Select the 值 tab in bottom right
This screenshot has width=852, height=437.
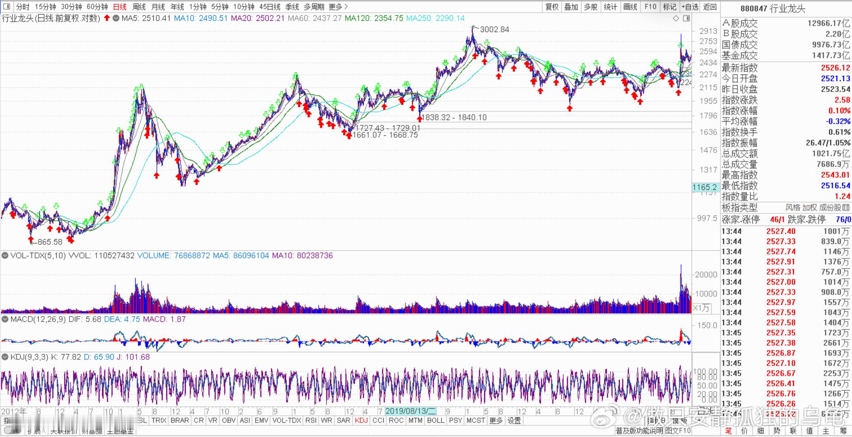coord(809,431)
